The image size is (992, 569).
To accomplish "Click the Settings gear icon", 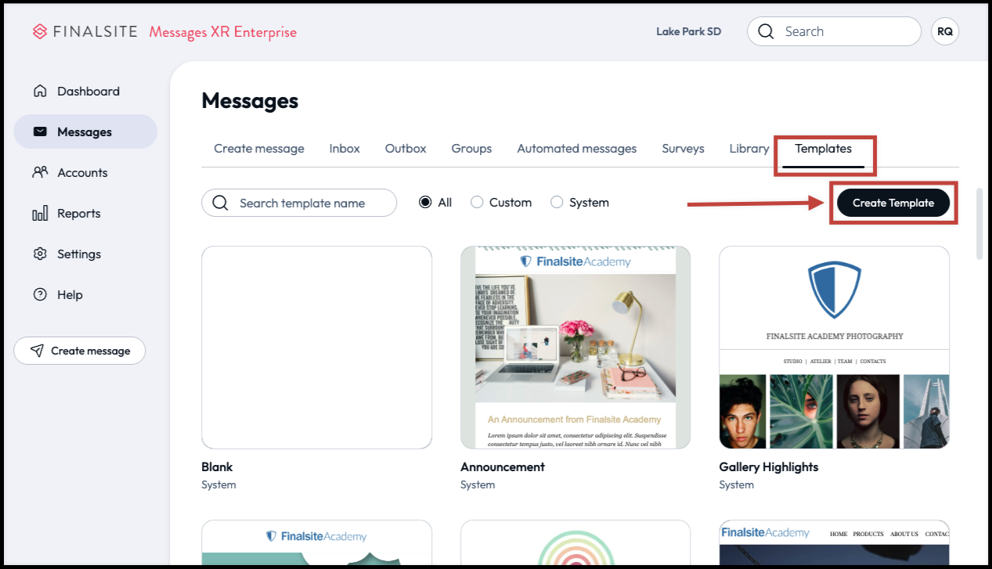I will tap(40, 254).
